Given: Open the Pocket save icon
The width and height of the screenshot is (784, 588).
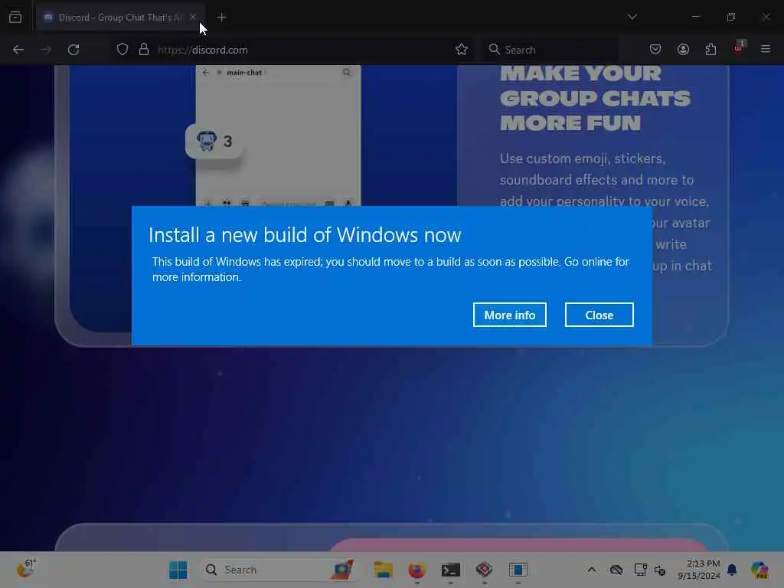Looking at the screenshot, I should (655, 50).
